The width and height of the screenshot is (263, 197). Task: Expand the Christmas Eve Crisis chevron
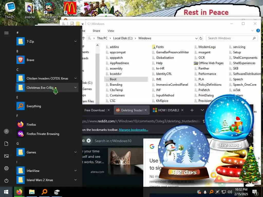tap(76, 87)
